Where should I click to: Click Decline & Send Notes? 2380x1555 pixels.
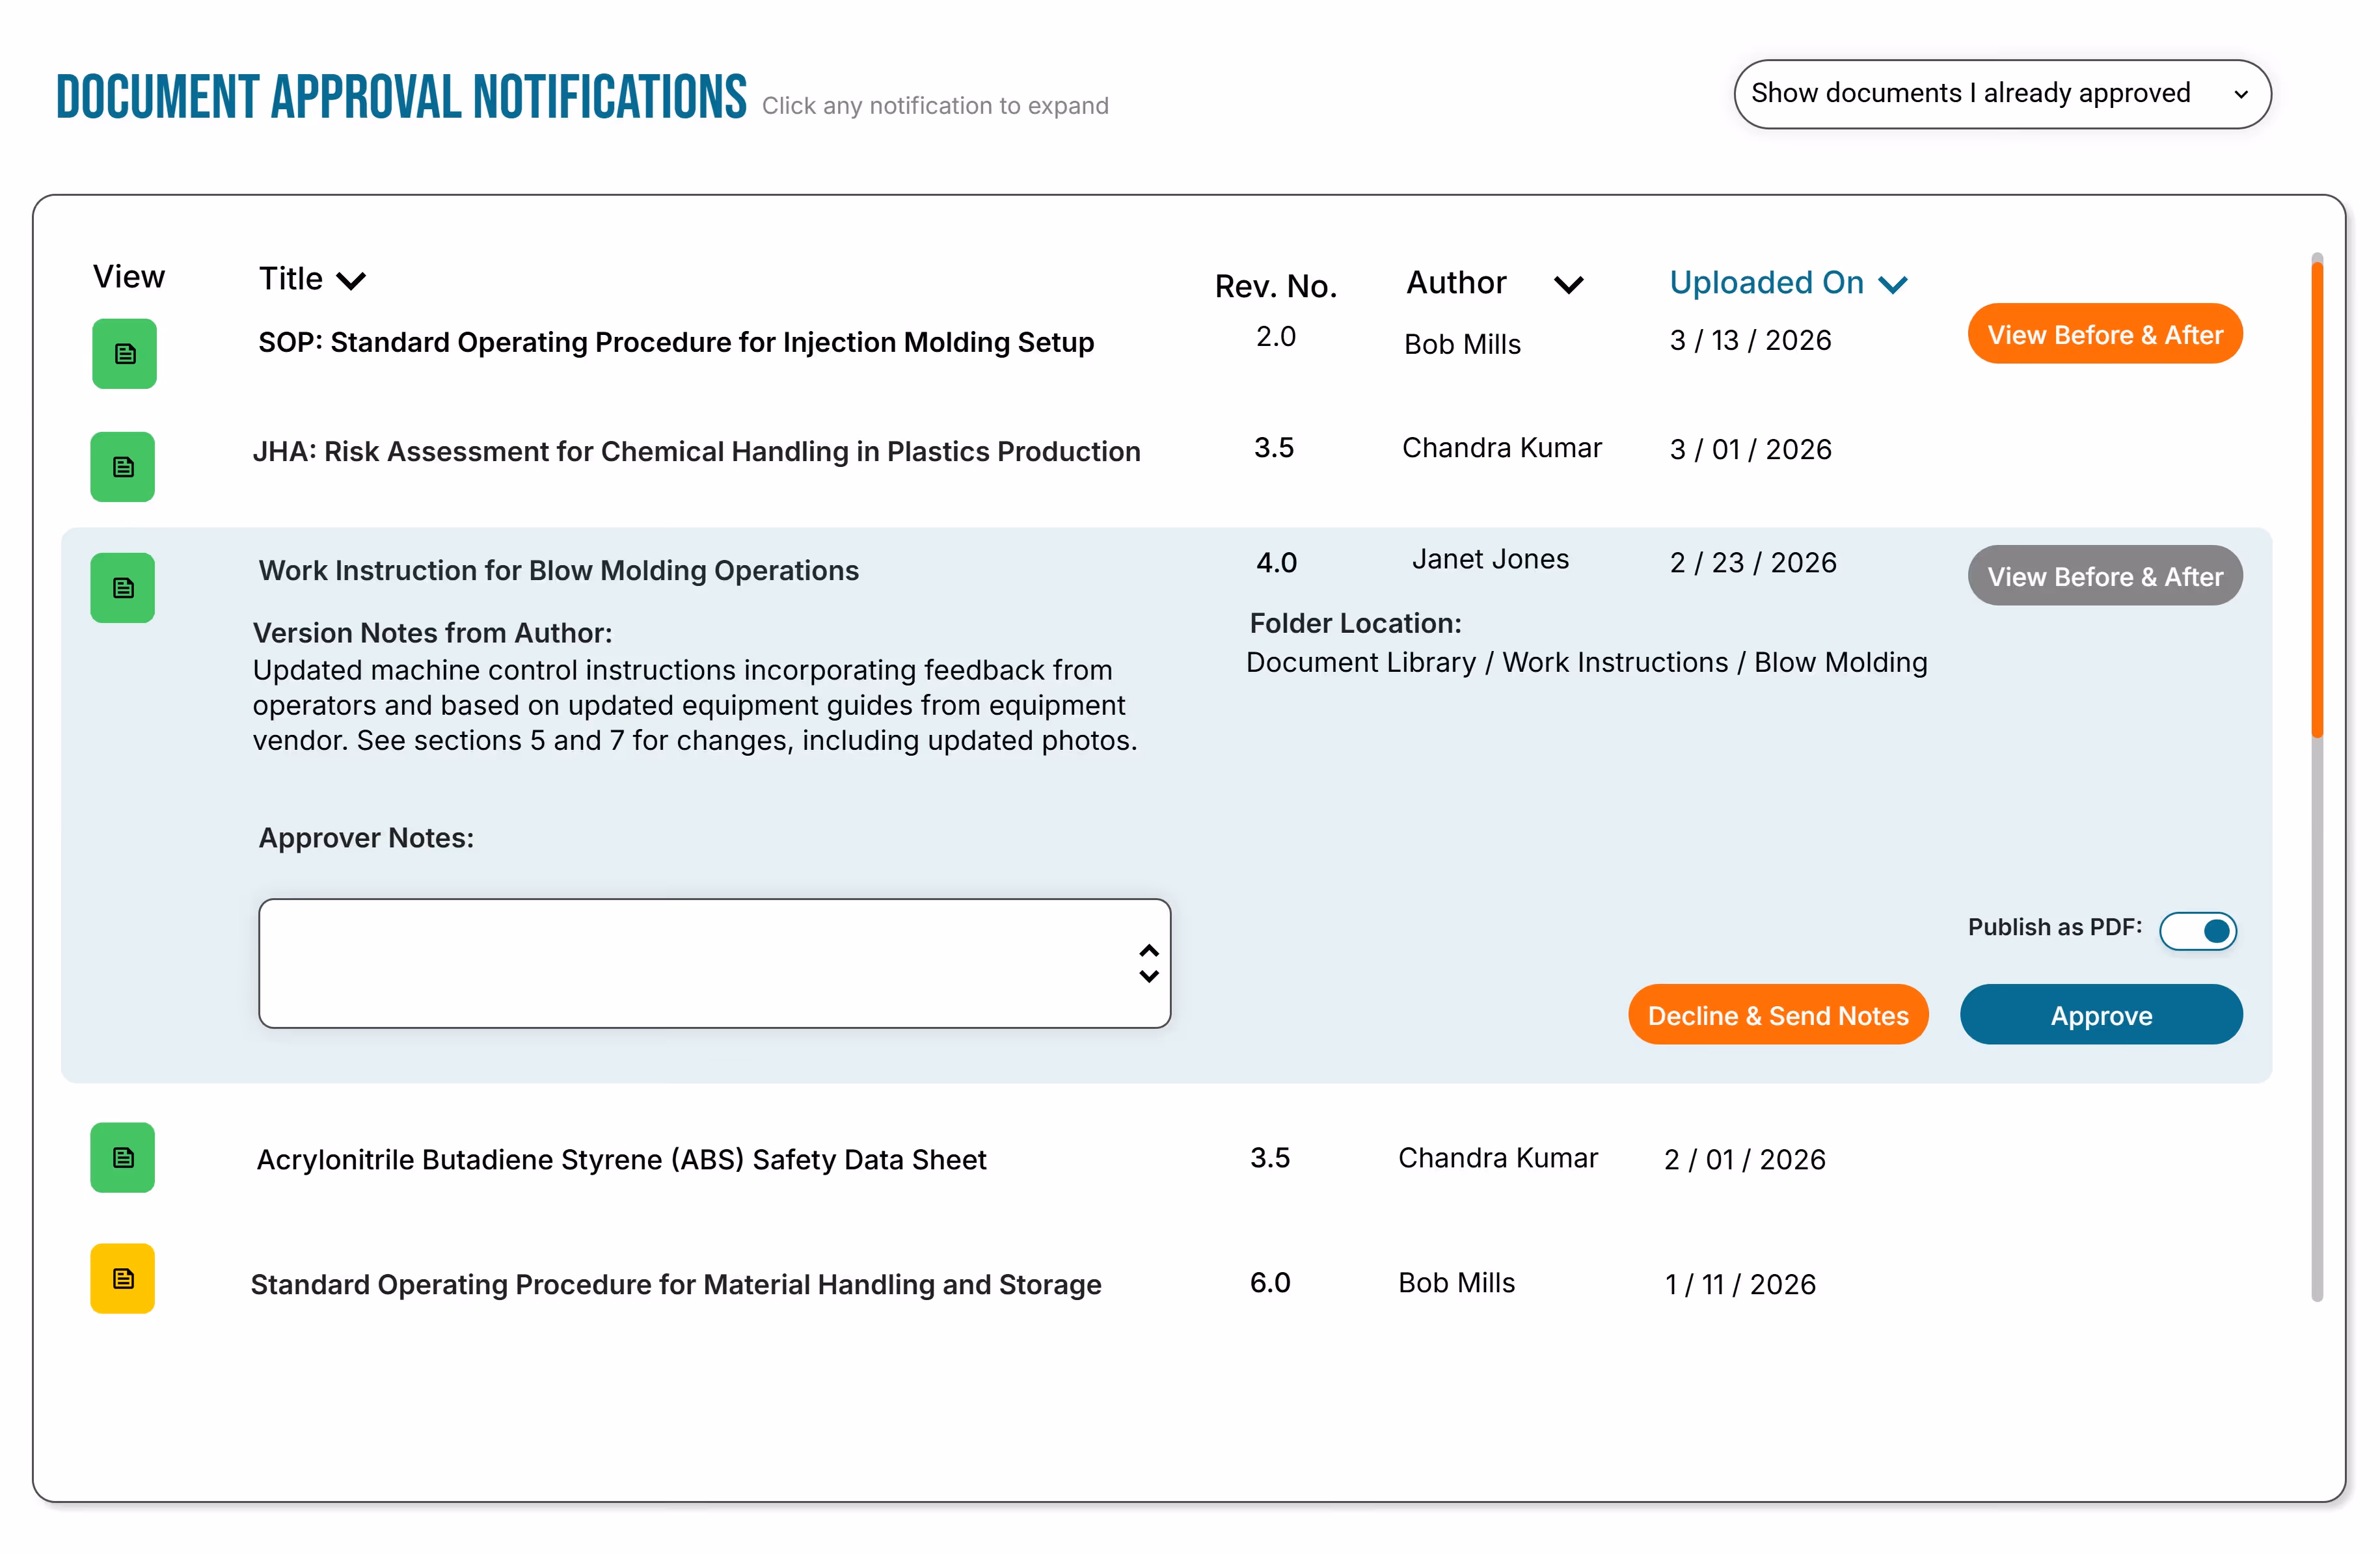(1778, 1015)
